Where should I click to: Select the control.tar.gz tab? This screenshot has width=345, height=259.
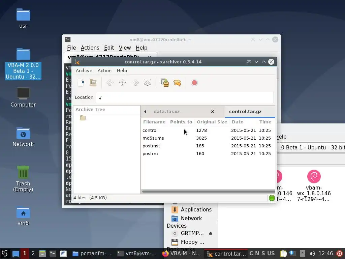[x=245, y=111]
